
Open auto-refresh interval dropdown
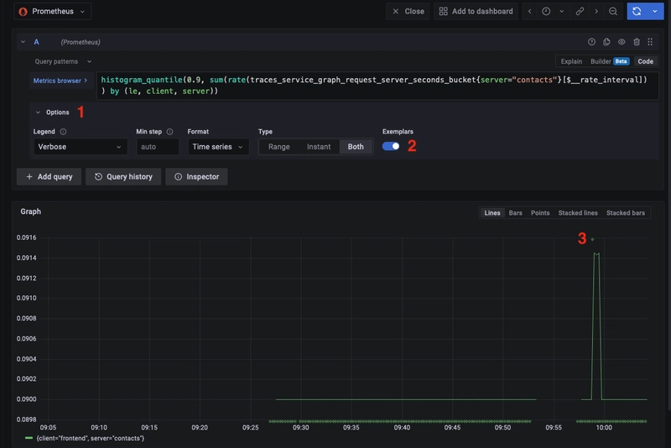point(655,12)
